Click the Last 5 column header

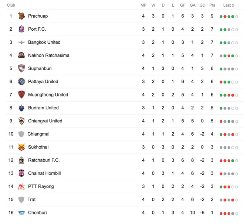point(228,5)
